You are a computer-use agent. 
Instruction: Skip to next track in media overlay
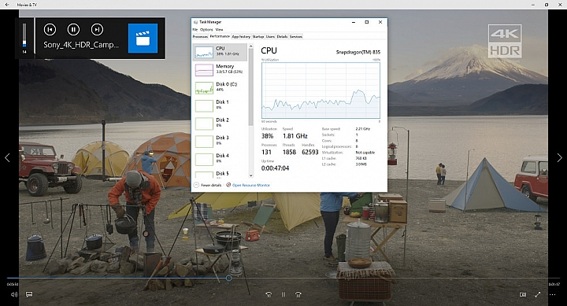point(97,29)
